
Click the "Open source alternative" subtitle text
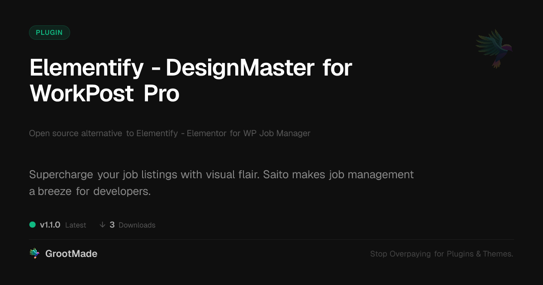tap(76, 133)
